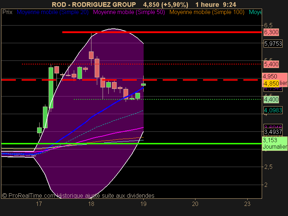
Task: Click the 2 price axis tick
Action: tap(266, 185)
